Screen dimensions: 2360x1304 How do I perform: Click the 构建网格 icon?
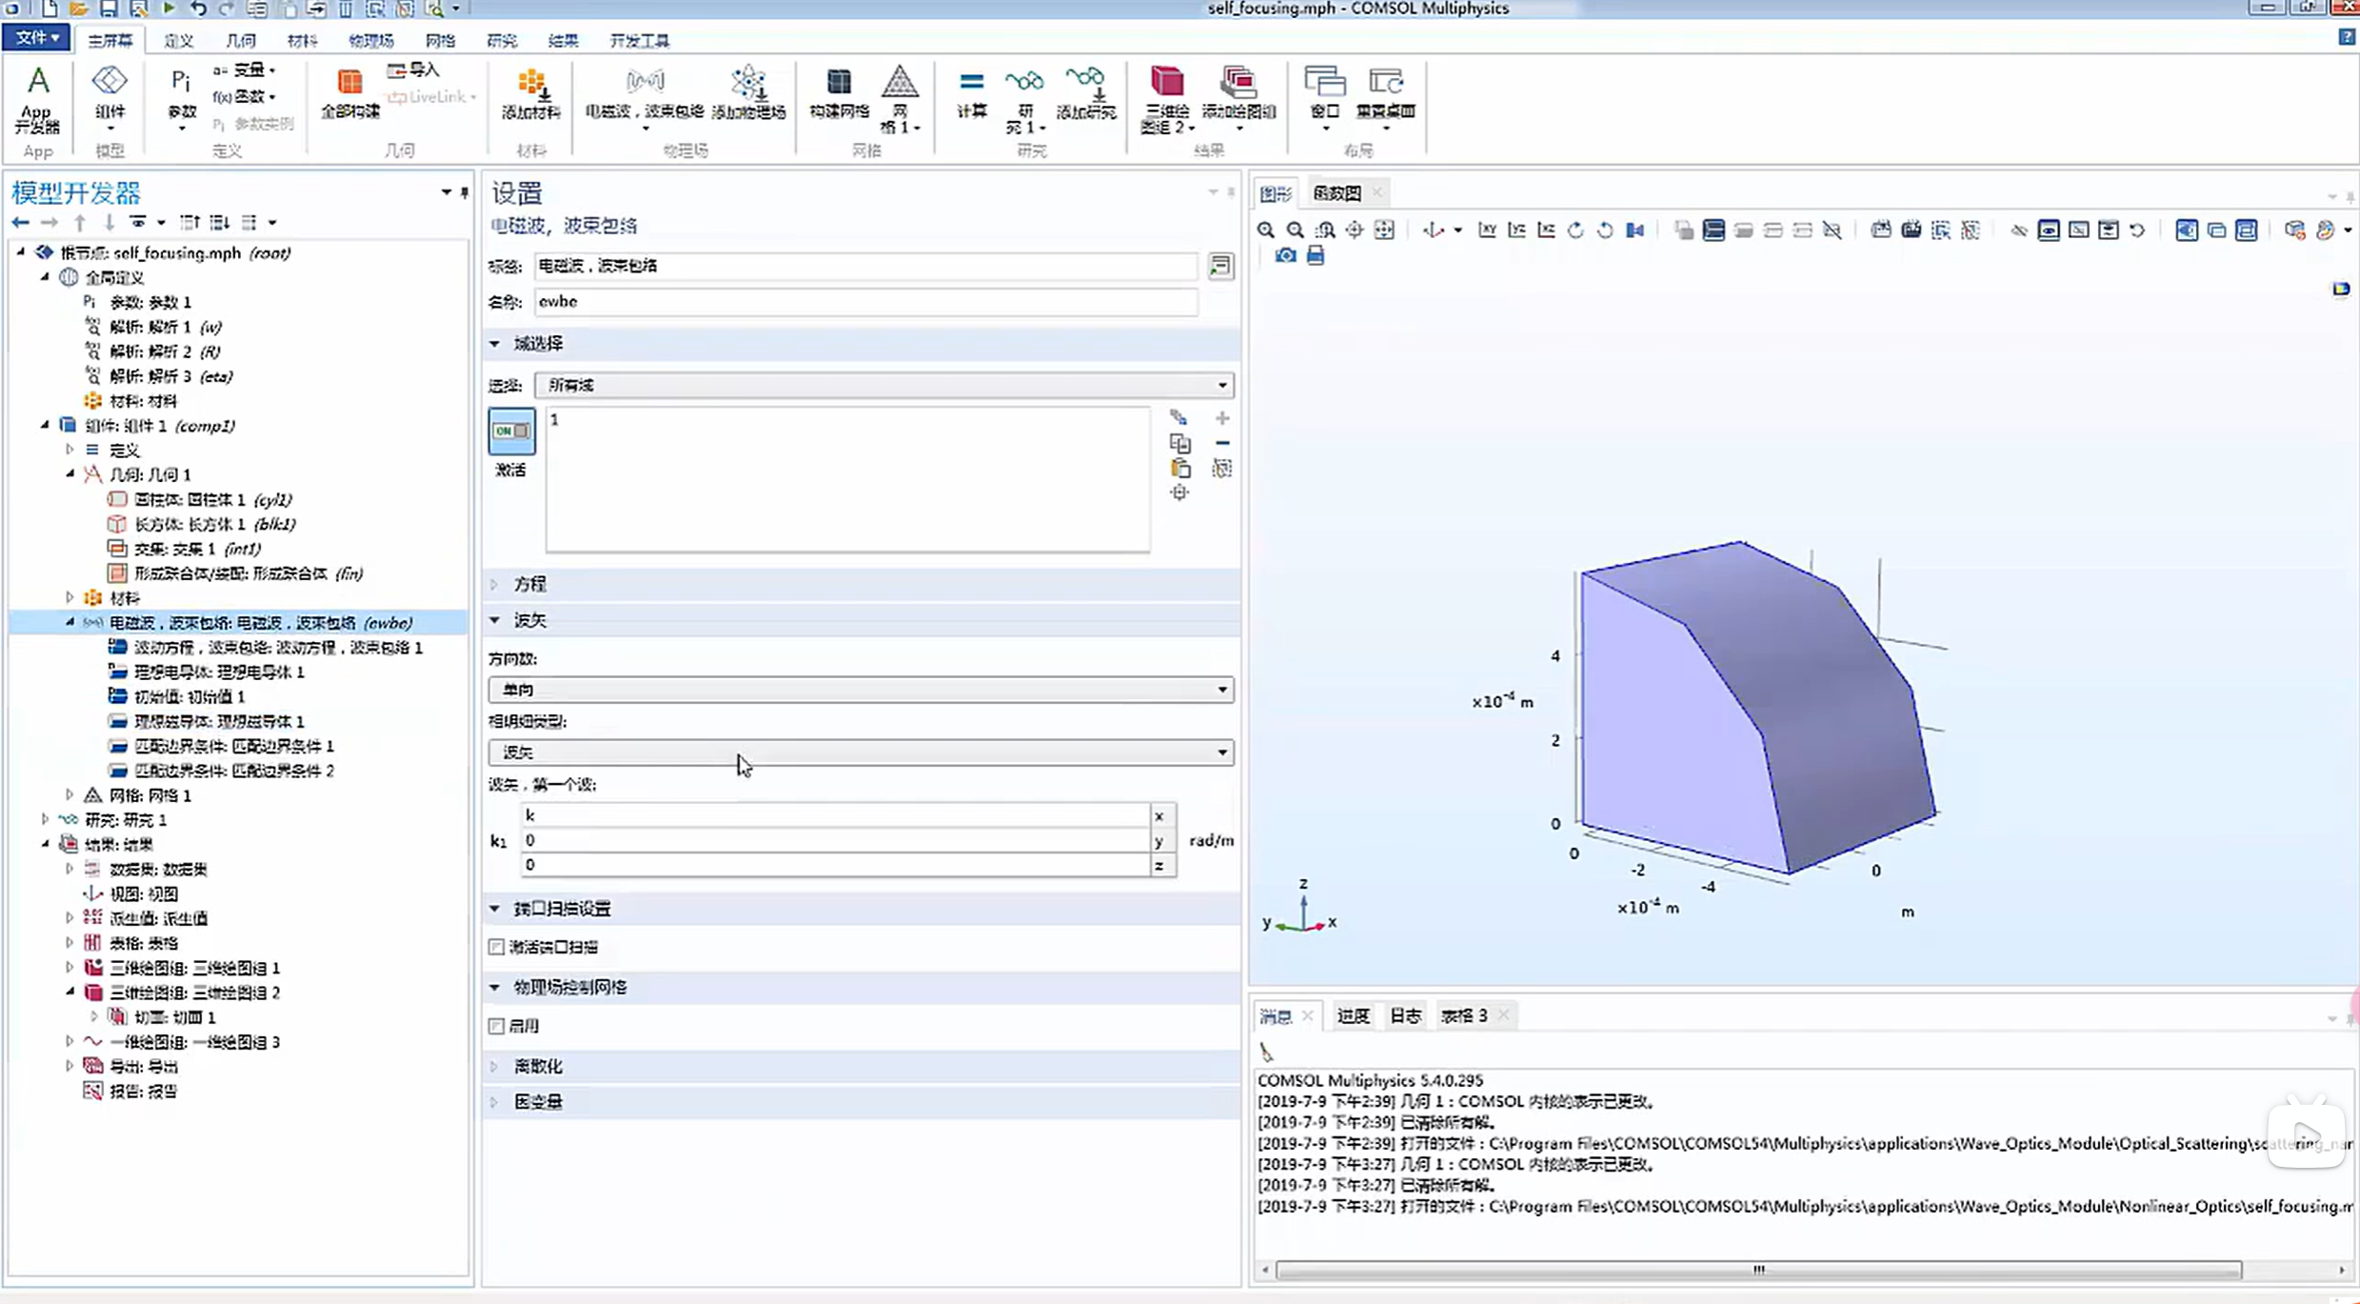[838, 92]
